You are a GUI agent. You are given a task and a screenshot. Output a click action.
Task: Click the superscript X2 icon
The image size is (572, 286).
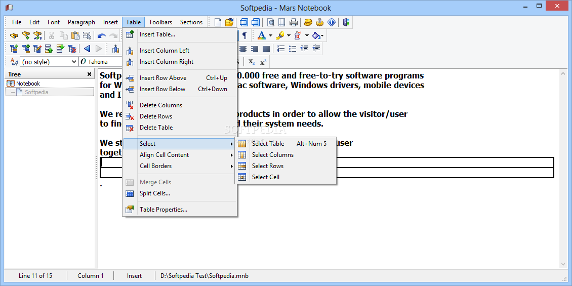[263, 62]
